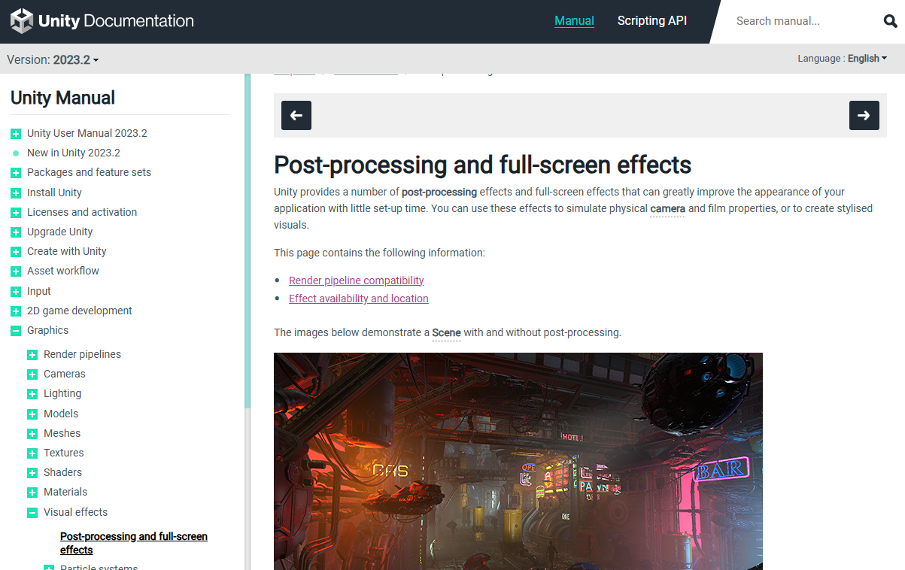Screen dimensions: 905x570
Task: Switch to the Scripting API tab
Action: [x=652, y=21]
